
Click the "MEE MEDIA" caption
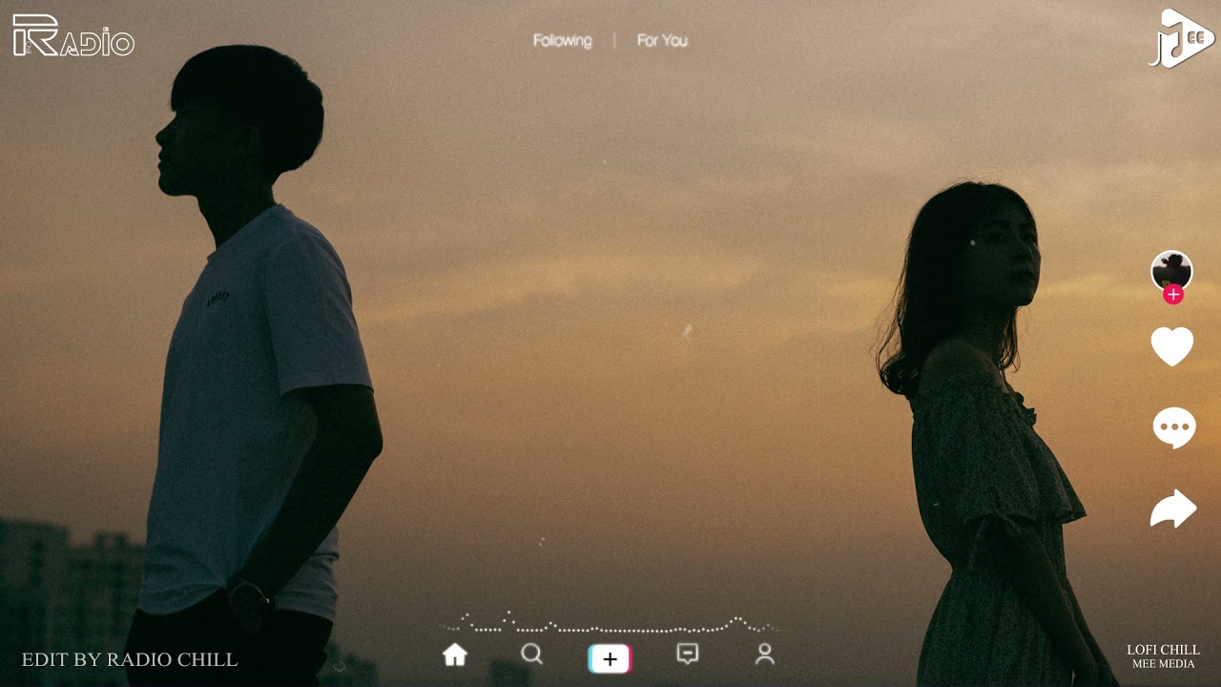pos(1163,664)
